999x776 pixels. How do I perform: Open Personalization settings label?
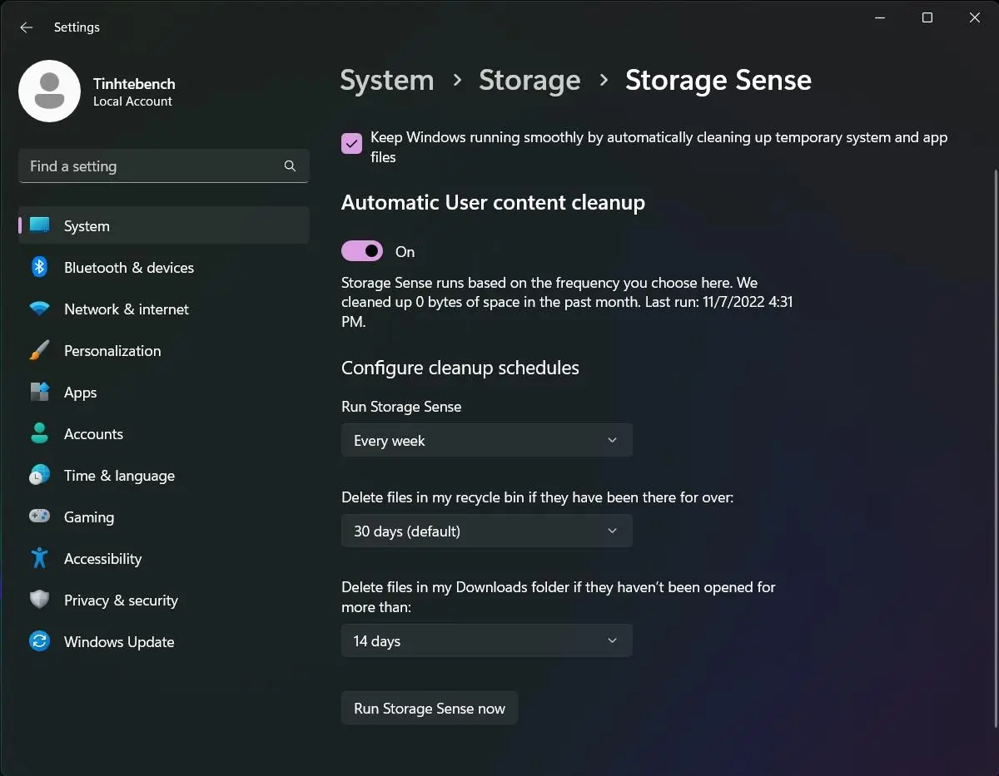point(112,351)
